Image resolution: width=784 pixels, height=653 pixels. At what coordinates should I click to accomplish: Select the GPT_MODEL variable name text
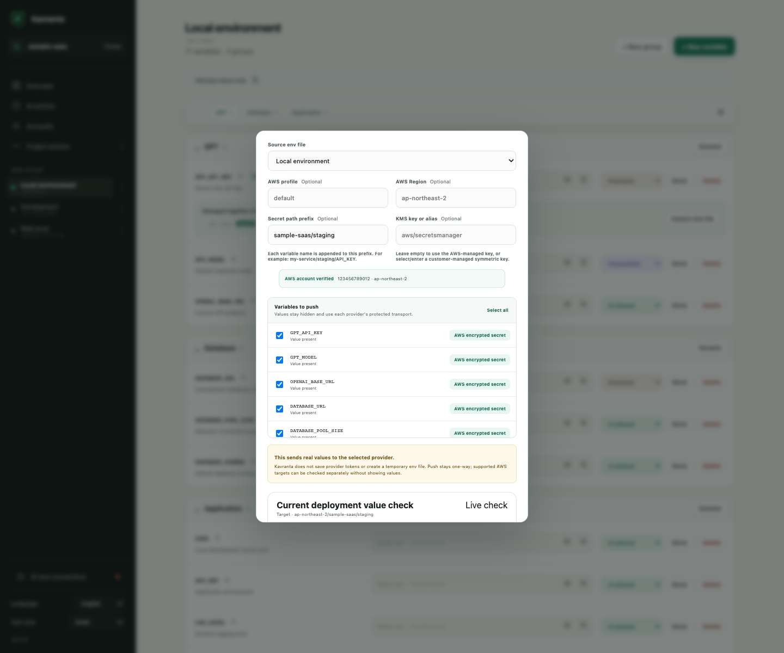coord(303,357)
